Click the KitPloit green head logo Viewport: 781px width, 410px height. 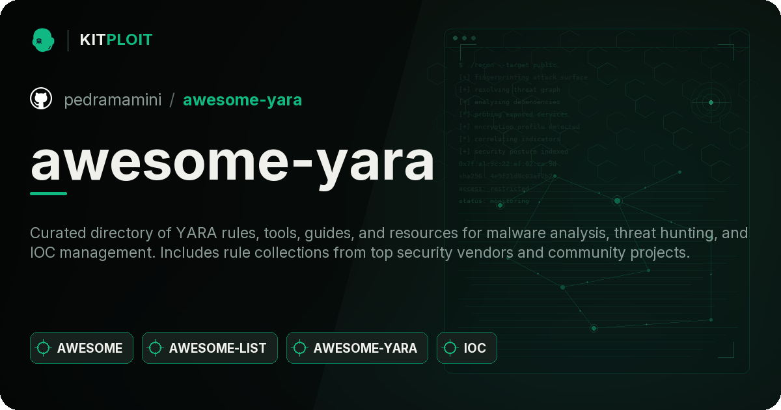[43, 40]
